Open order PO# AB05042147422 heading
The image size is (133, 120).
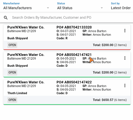(x=74, y=82)
